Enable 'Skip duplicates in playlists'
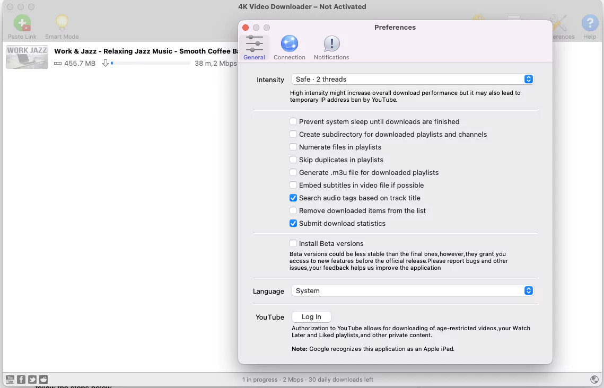604x388 pixels. (293, 160)
